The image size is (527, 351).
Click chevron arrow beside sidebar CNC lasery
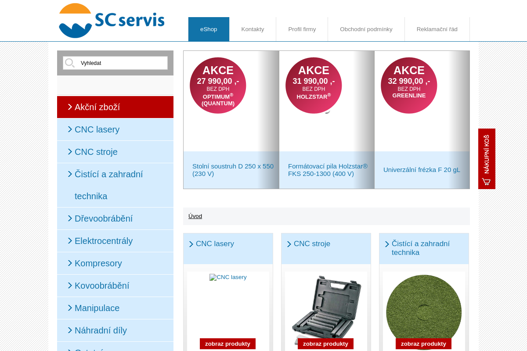tap(70, 129)
